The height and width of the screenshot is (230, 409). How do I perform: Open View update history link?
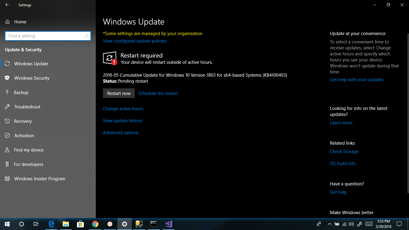click(x=123, y=121)
